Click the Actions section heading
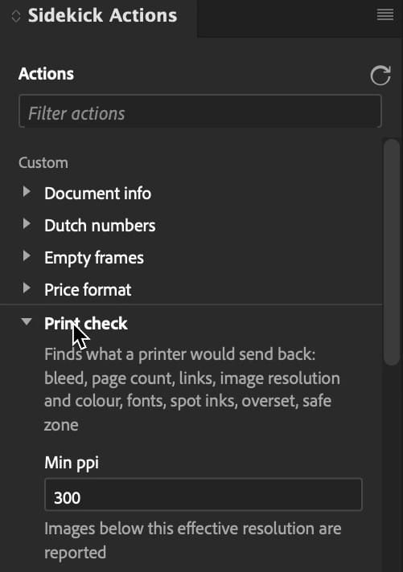 46,74
